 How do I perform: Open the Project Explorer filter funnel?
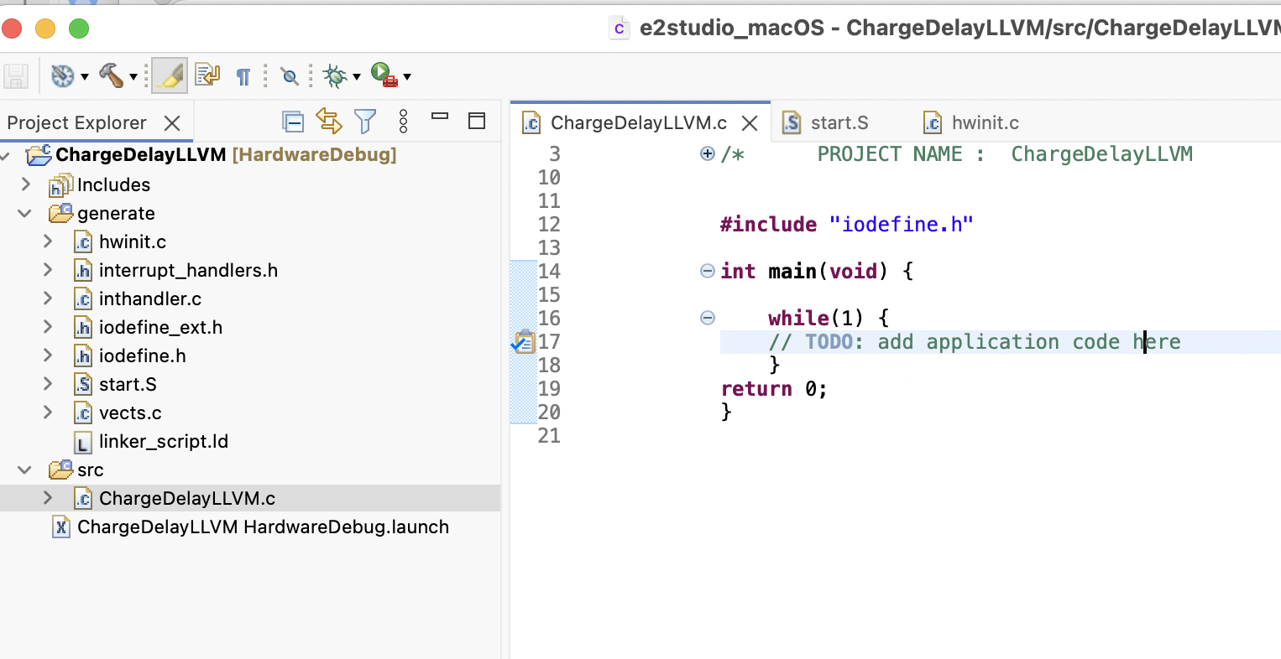pos(365,121)
